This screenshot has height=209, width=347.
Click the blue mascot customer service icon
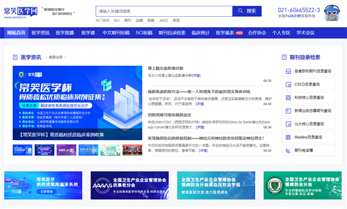[332, 13]
